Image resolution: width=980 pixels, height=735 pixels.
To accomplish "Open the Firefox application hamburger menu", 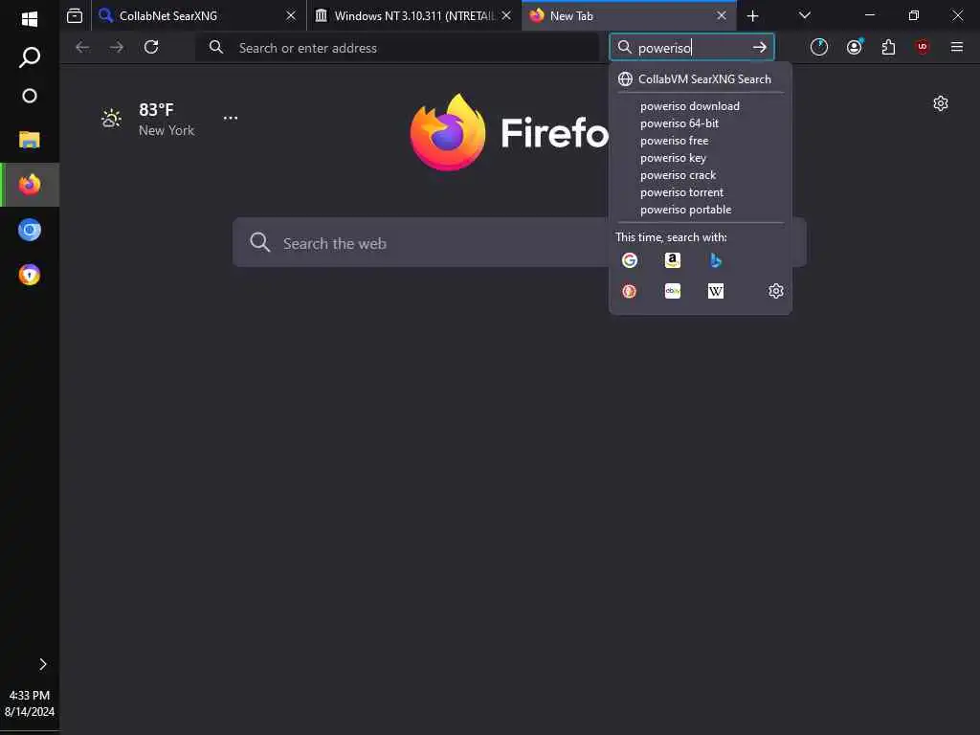I will [x=956, y=48].
